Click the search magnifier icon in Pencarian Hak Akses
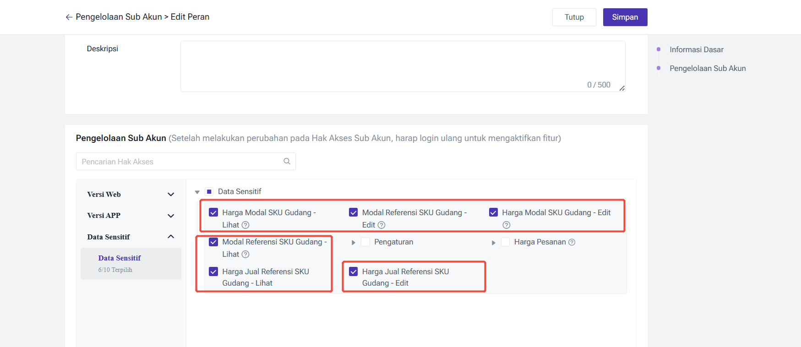801x347 pixels. tap(287, 161)
